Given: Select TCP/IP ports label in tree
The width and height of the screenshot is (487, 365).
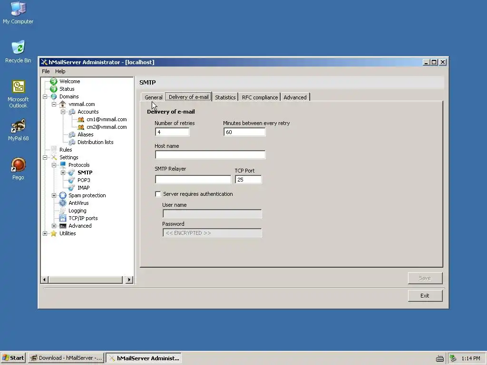Looking at the screenshot, I should (83, 218).
